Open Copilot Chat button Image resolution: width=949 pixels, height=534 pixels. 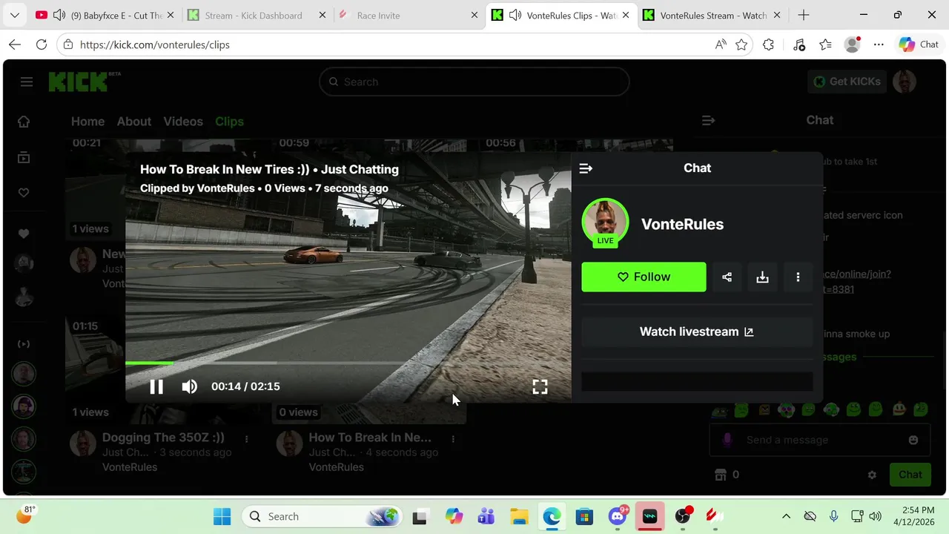[x=919, y=44]
